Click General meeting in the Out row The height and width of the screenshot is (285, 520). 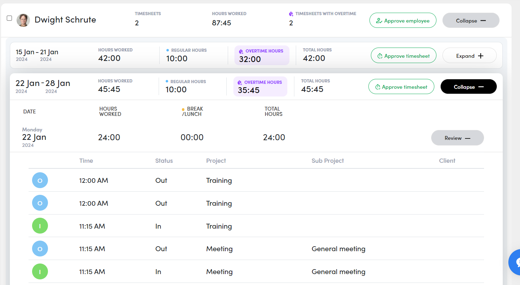point(338,249)
